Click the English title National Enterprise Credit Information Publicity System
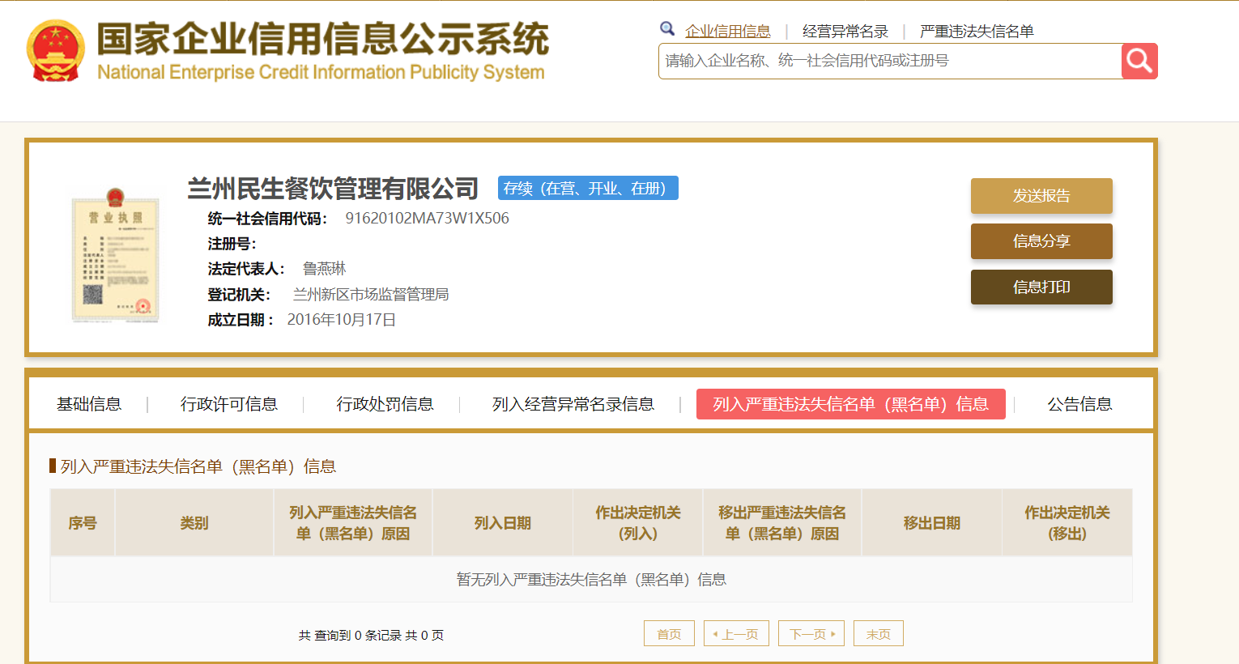Screen dimensions: 1239x664 pos(321,72)
